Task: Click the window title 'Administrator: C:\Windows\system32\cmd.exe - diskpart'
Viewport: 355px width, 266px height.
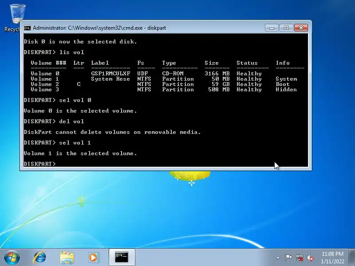Action: click(99, 28)
